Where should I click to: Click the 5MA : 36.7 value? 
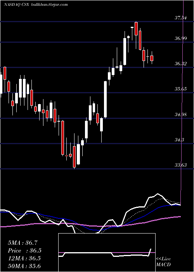23,243
